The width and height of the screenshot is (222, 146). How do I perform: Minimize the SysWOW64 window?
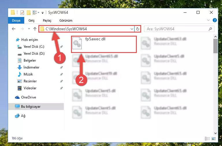(x=185, y=12)
